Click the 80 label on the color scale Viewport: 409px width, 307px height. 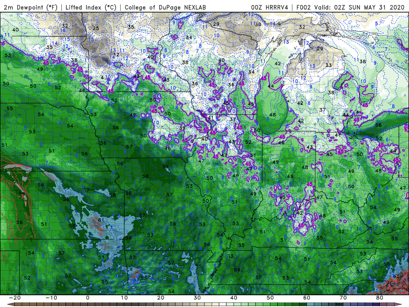tap(380, 298)
